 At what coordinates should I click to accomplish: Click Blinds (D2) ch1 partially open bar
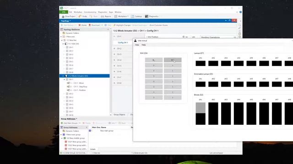201,113
